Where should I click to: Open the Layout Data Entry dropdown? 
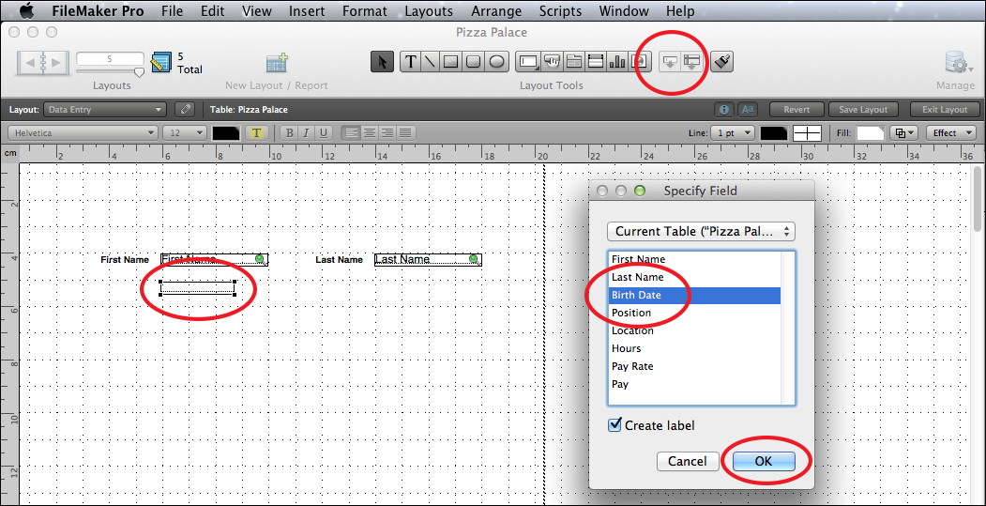click(104, 110)
